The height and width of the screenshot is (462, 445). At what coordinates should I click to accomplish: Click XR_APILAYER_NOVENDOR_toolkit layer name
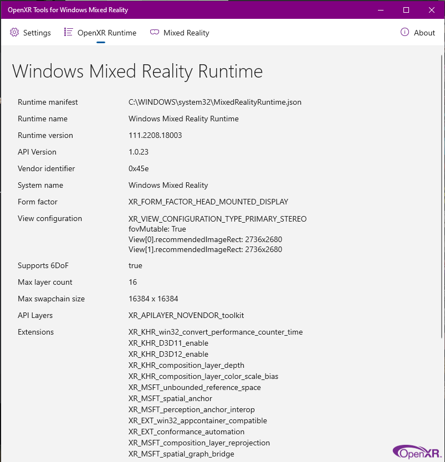coord(186,316)
